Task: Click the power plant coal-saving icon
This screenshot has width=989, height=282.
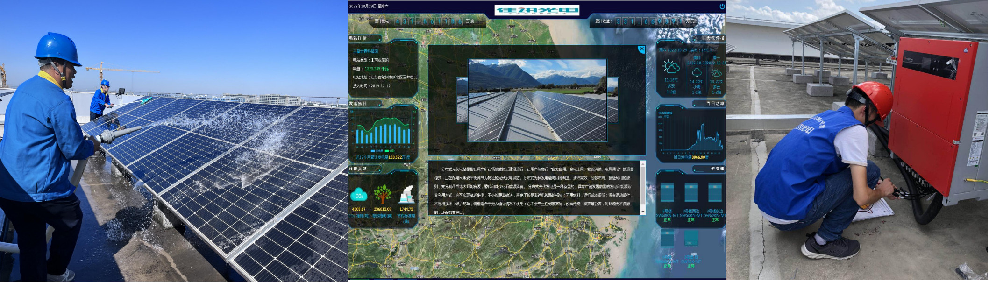Action: 406,195
